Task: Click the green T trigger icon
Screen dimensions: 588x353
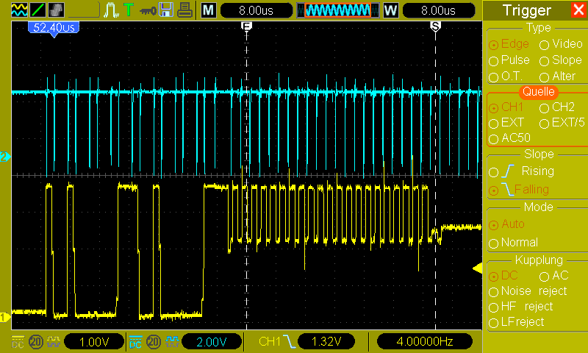Action: [129, 10]
